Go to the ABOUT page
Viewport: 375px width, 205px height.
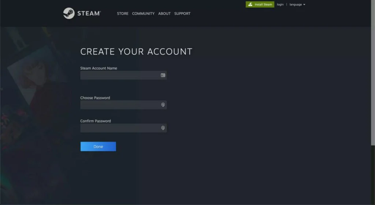[164, 14]
